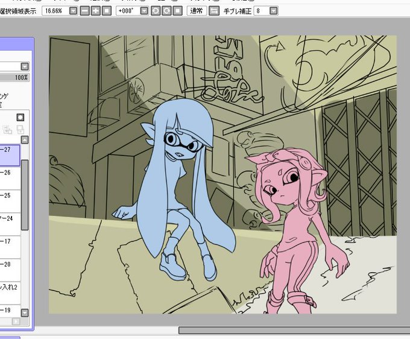
Task: Select the layer ending in 26
Action: tap(10, 179)
